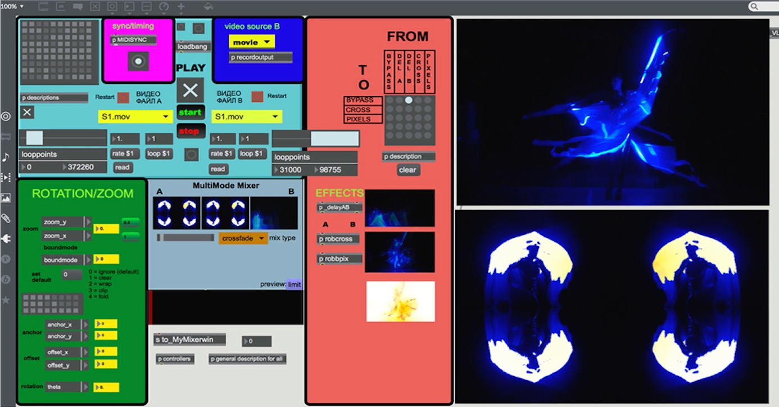Open the 100% zoom menu
This screenshot has width=779, height=407.
[x=12, y=6]
